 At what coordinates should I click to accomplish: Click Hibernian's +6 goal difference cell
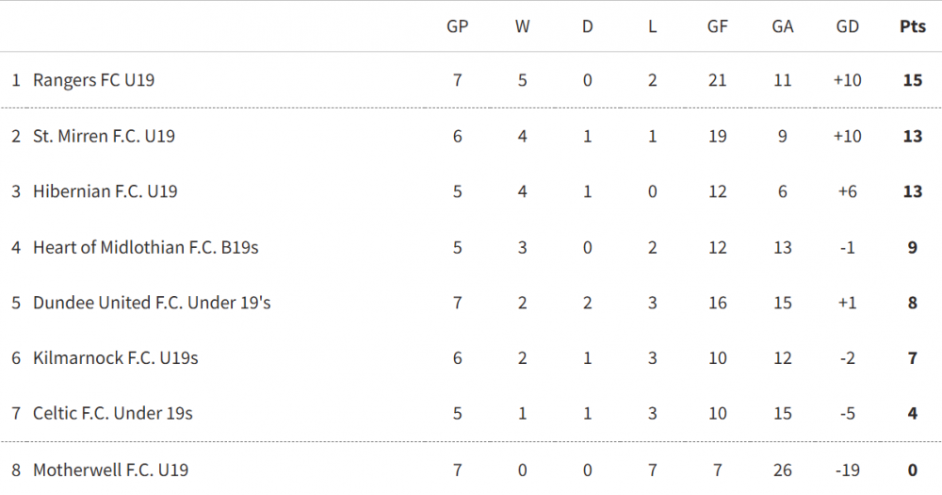coord(847,191)
